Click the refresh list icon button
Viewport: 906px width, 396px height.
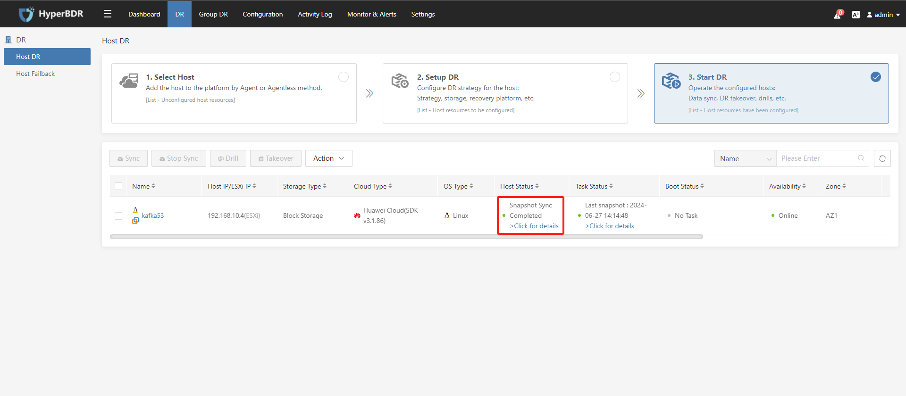click(x=882, y=158)
